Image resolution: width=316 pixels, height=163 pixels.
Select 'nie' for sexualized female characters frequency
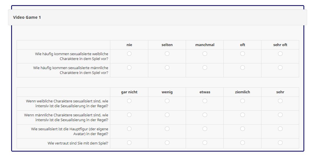click(129, 53)
